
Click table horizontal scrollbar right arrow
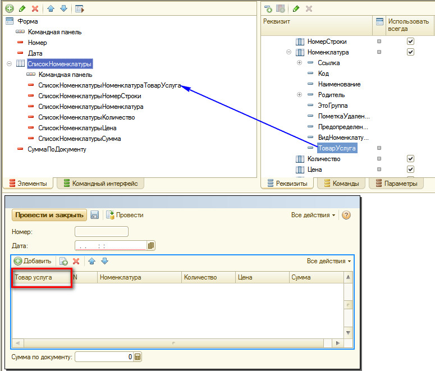(x=338, y=343)
